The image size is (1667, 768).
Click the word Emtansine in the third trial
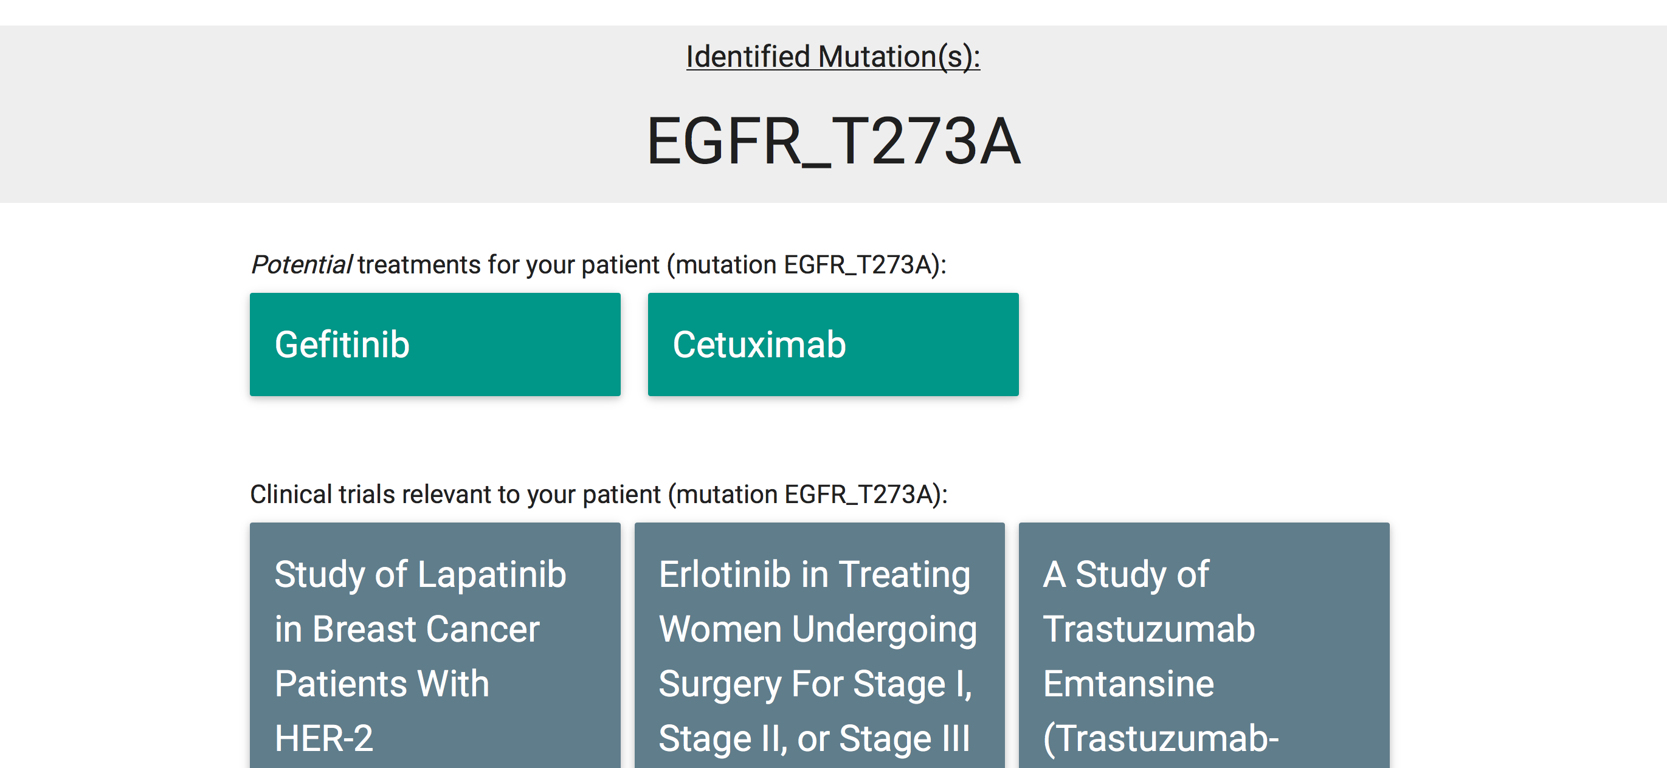[x=1128, y=684]
